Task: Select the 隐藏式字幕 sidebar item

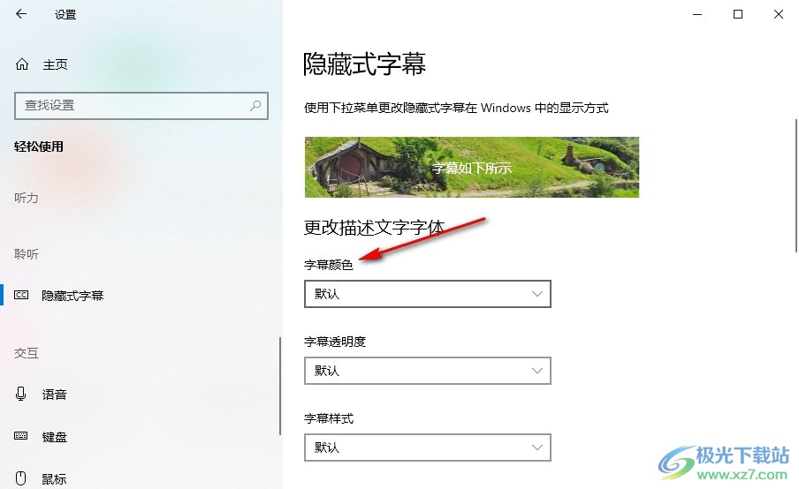Action: click(x=72, y=296)
